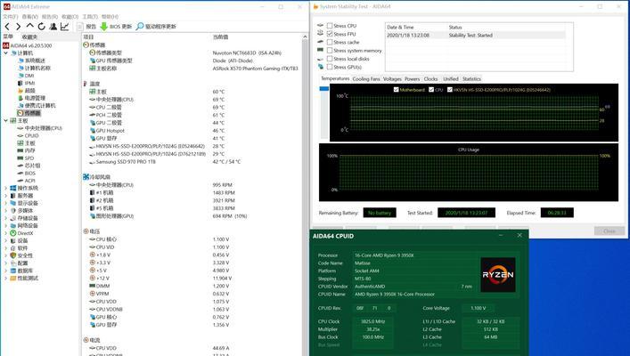Click Close in System Stability Test window
This screenshot has width=630, height=356.
(610, 231)
